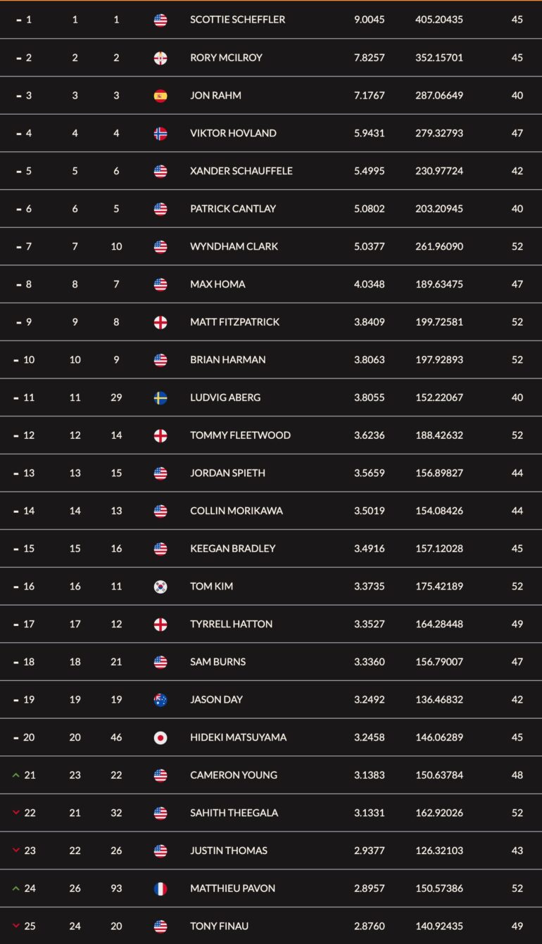
Task: Click the Japan flag beside Hideki Matsuyama
Action: coord(160,737)
